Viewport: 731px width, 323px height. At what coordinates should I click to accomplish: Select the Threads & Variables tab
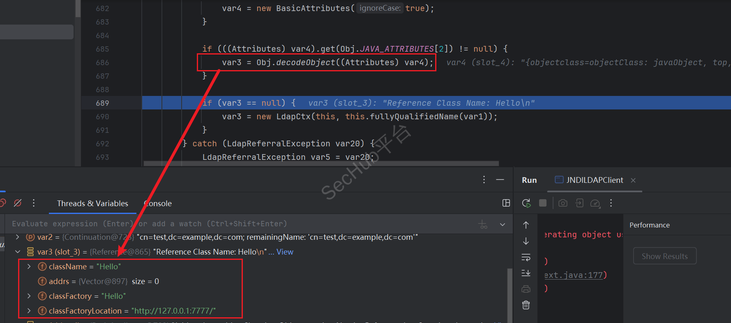[x=92, y=204]
